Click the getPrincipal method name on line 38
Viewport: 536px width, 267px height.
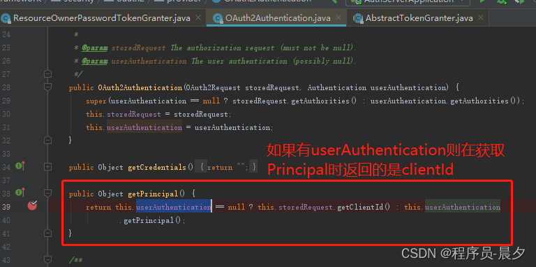point(153,194)
